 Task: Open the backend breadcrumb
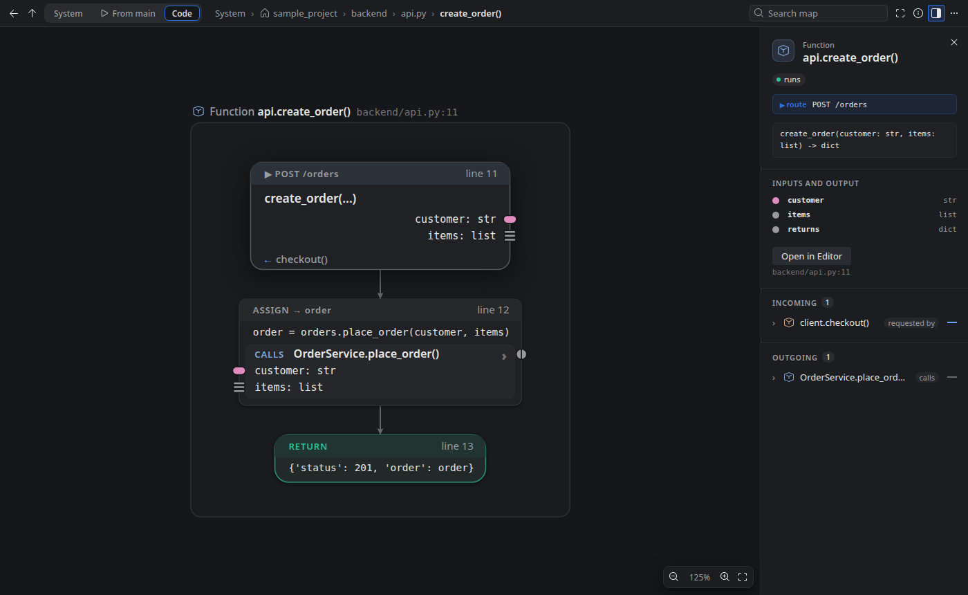pyautogui.click(x=369, y=13)
